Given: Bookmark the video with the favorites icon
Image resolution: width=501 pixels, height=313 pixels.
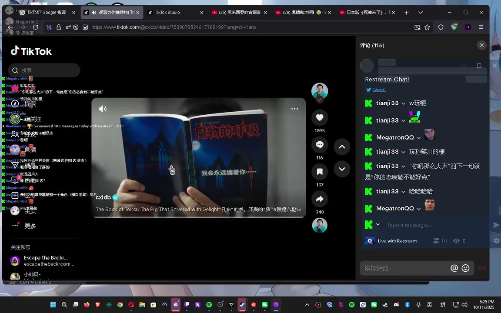Looking at the screenshot, I should pyautogui.click(x=320, y=172).
